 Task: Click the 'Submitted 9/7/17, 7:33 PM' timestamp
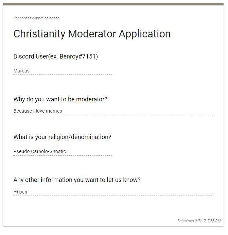click(x=199, y=221)
